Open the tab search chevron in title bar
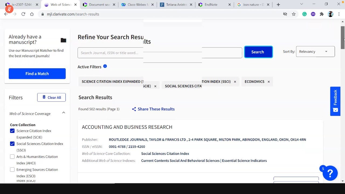The height and width of the screenshot is (194, 345). (301, 4)
